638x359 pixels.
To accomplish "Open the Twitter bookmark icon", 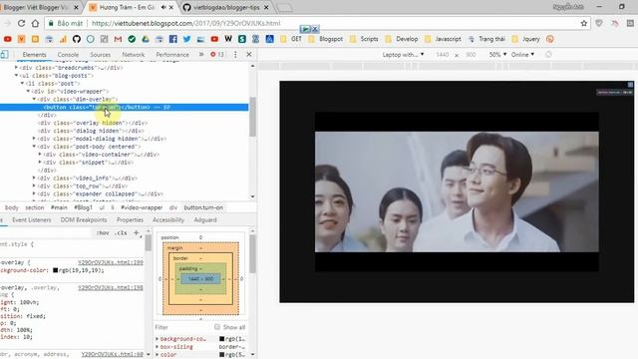I will click(186, 39).
